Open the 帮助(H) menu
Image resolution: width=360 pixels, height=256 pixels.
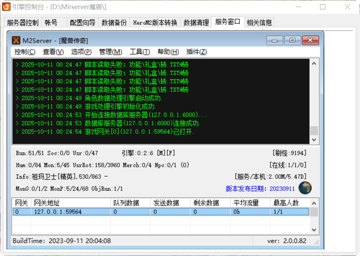point(168,52)
